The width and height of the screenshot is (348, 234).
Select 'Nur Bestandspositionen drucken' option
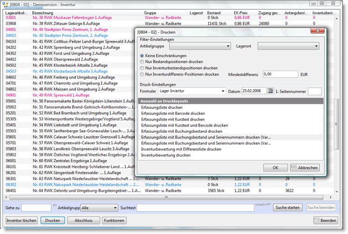(142, 61)
